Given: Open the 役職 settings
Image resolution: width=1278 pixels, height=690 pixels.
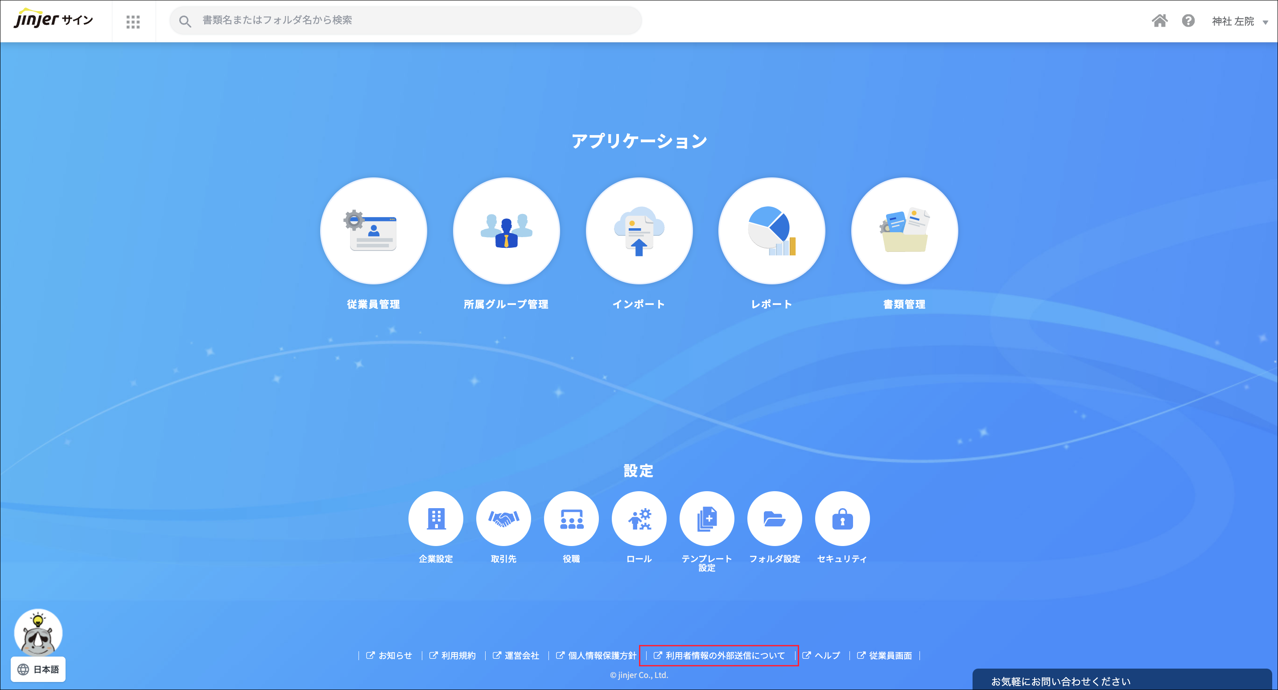Looking at the screenshot, I should (572, 518).
